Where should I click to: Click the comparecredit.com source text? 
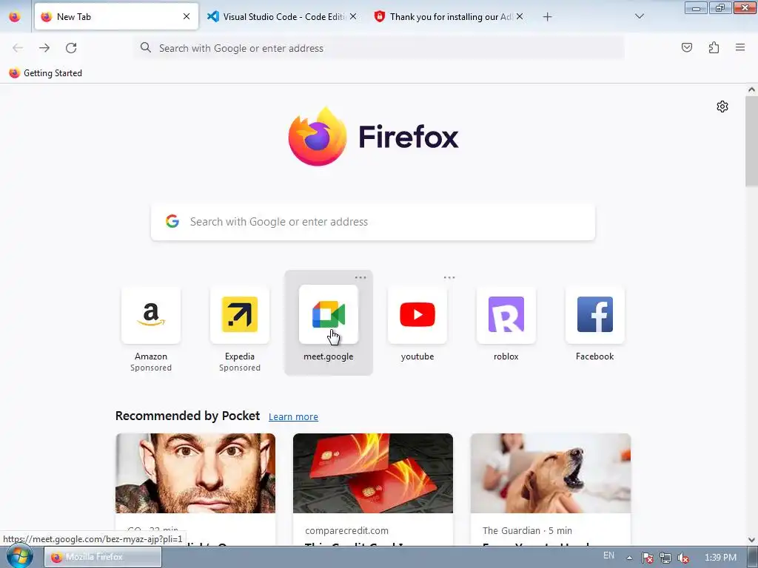[346, 530]
